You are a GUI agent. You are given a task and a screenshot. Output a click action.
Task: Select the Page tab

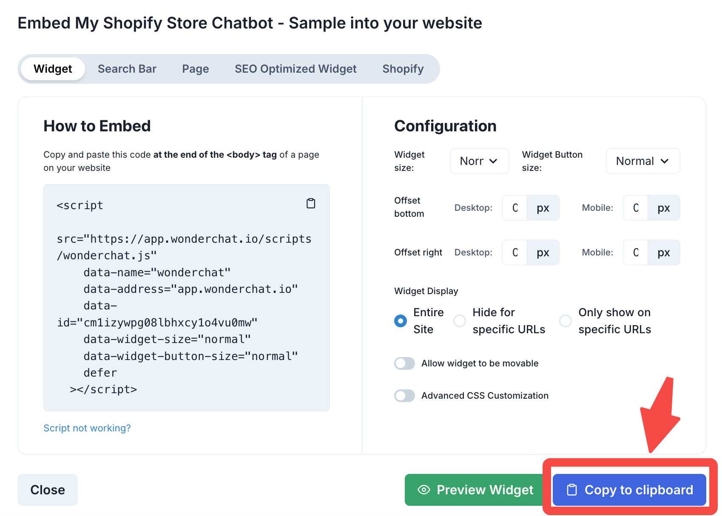[x=196, y=69]
